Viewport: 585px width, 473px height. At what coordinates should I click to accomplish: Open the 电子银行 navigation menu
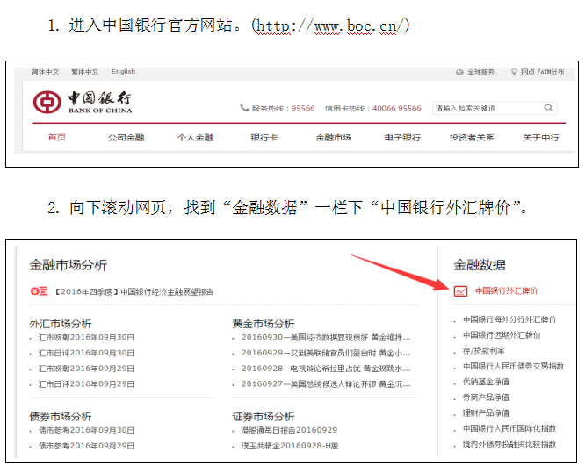[402, 138]
